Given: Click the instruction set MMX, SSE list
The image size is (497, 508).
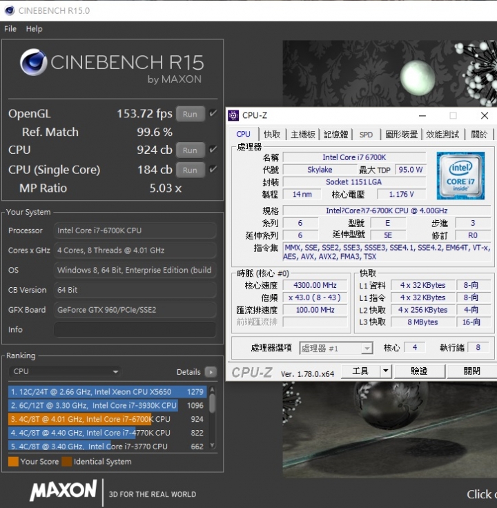Looking at the screenshot, I should pyautogui.click(x=387, y=252).
